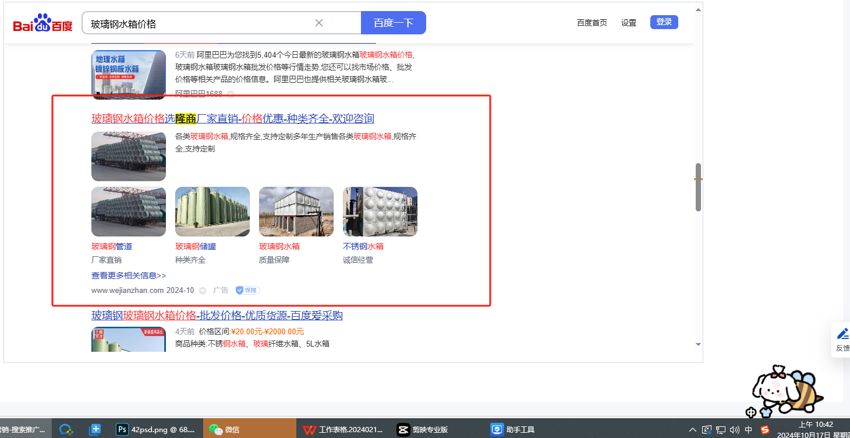Open 查看更多相关信息>> link
The image size is (850, 438).
[x=129, y=275]
